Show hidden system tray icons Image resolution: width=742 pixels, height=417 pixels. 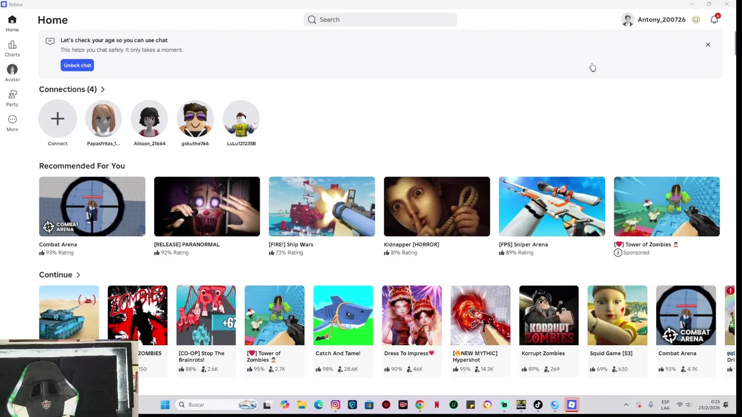pyautogui.click(x=626, y=405)
